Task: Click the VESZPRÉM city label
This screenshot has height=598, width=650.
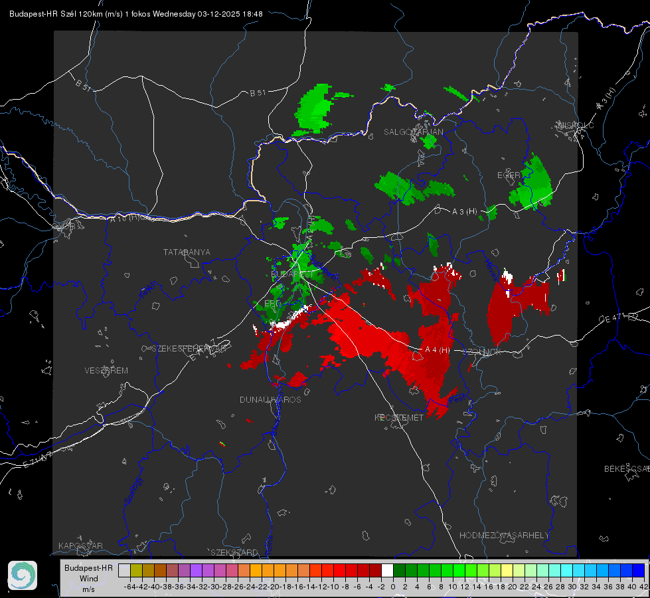Action: pyautogui.click(x=106, y=370)
